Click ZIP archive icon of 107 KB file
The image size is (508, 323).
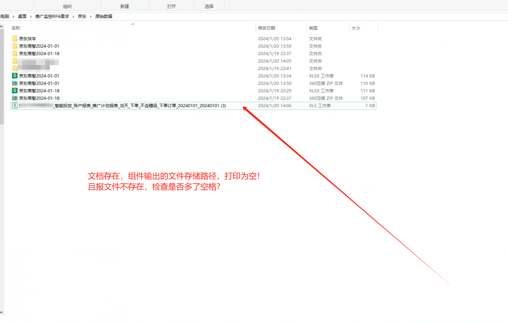(x=15, y=98)
